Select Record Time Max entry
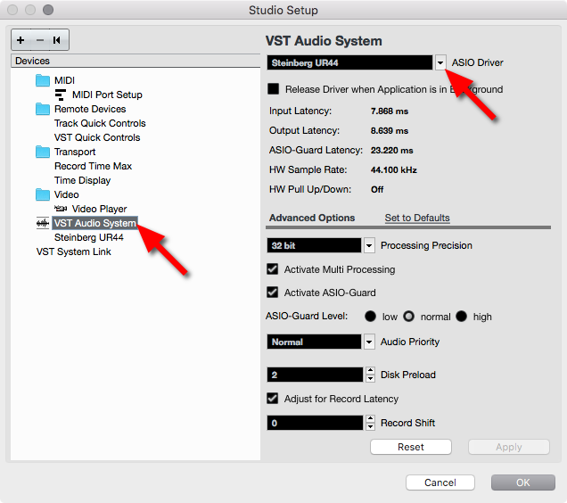 [93, 166]
